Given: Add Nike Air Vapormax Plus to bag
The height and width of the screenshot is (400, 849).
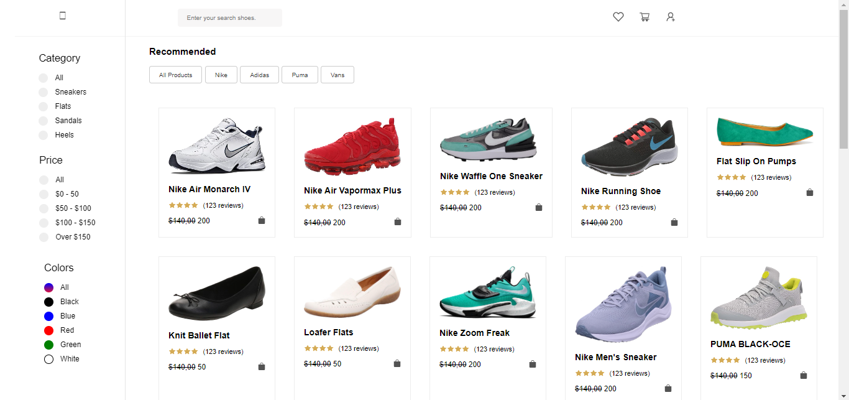Looking at the screenshot, I should coord(398,222).
